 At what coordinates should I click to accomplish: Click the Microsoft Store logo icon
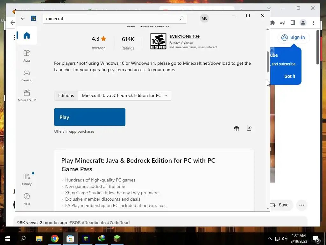pyautogui.click(x=33, y=18)
